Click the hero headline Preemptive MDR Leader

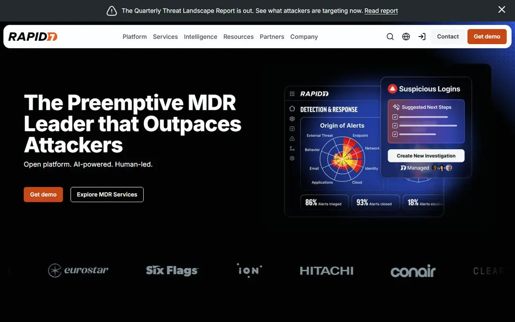(132, 124)
